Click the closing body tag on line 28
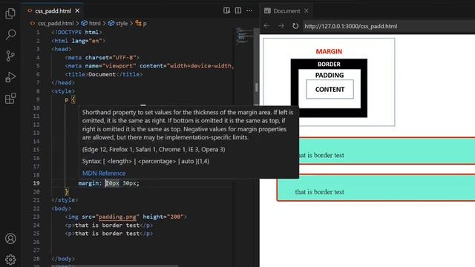This screenshot has width=475, height=267. click(63, 259)
